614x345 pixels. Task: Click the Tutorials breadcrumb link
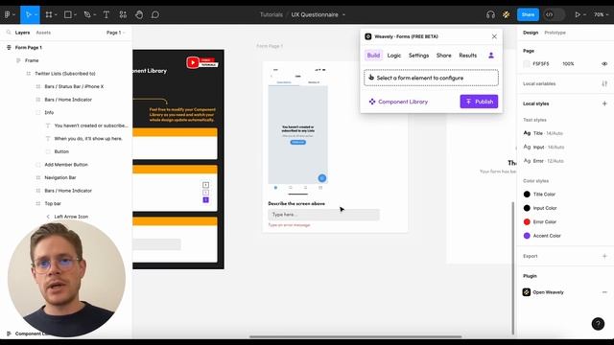click(x=271, y=14)
